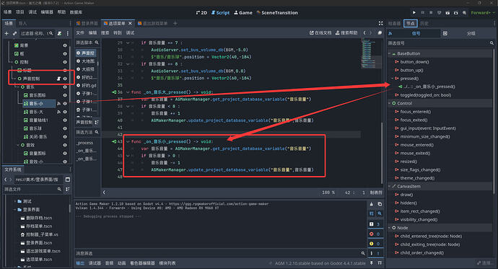This screenshot has width=498, height=269.
Task: Click the output 消息筛选 filter field
Action: [x=220, y=253]
